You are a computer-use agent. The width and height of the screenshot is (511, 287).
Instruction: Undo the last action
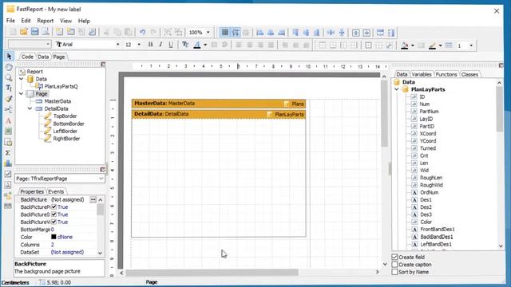(142, 32)
